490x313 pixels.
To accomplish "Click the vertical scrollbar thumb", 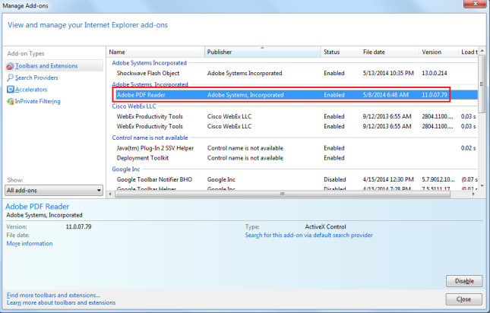I will click(482, 84).
